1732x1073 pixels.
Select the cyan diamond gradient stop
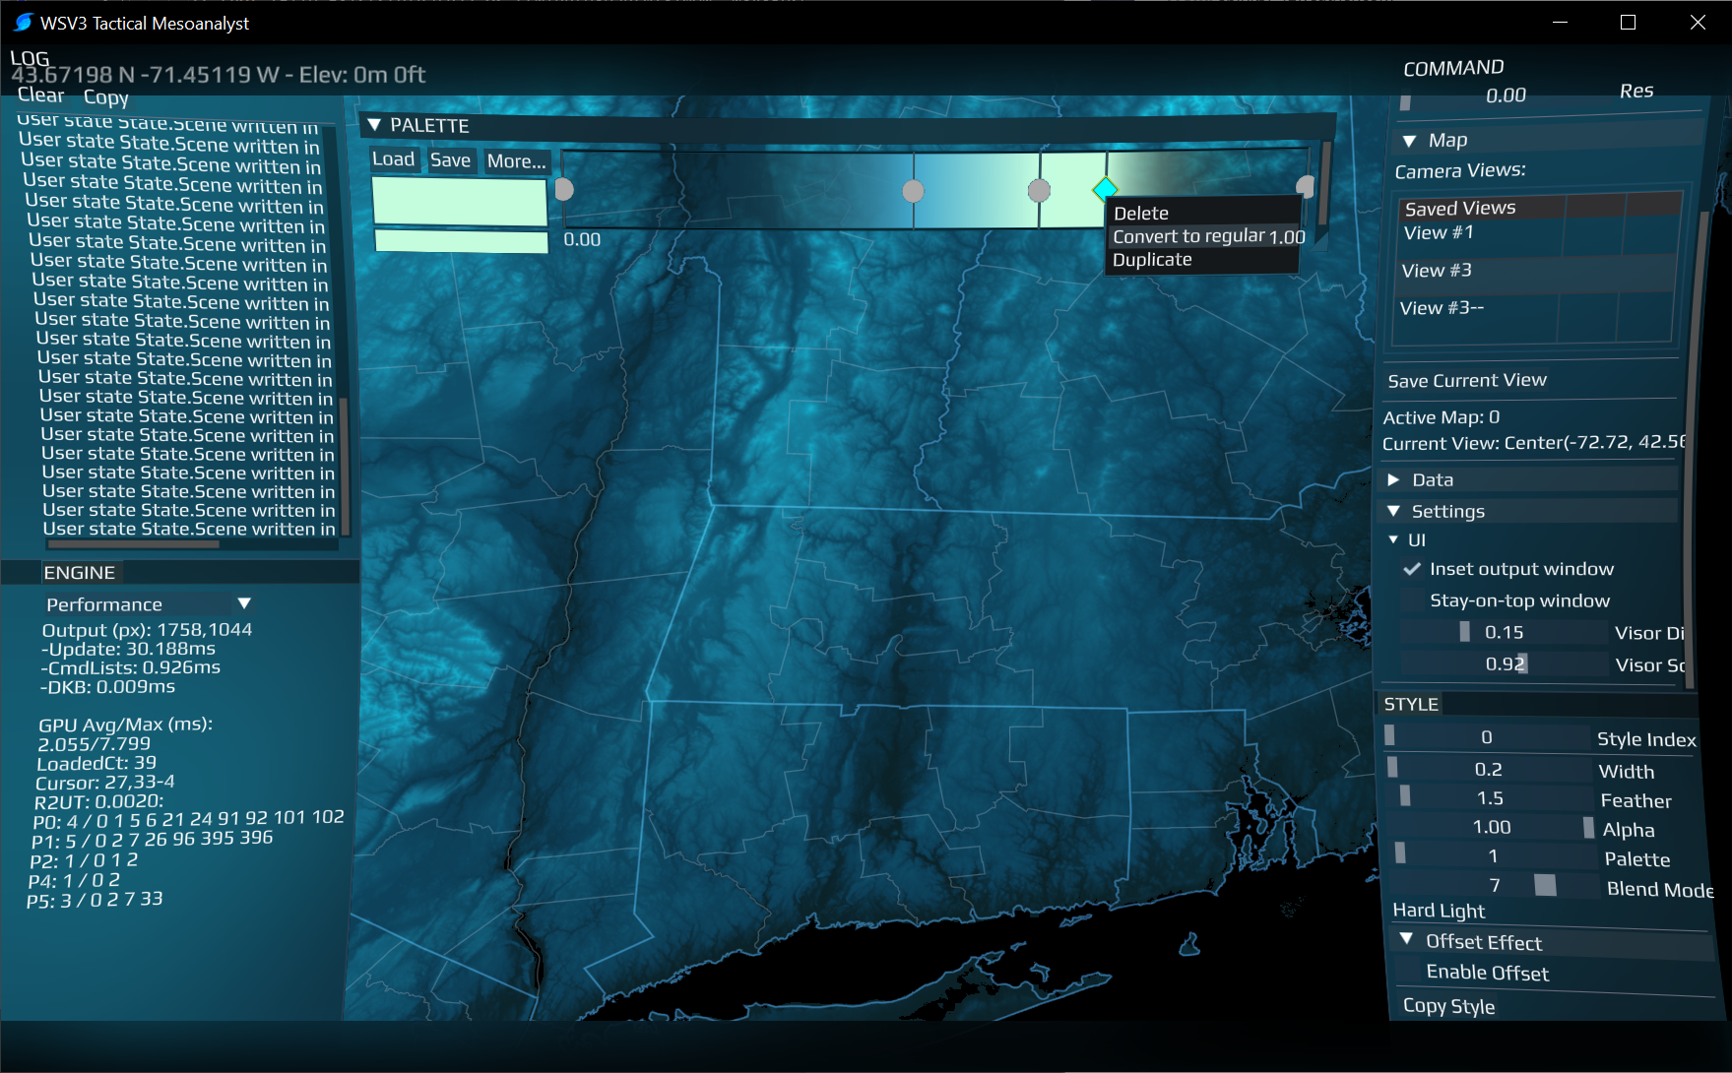1105,188
